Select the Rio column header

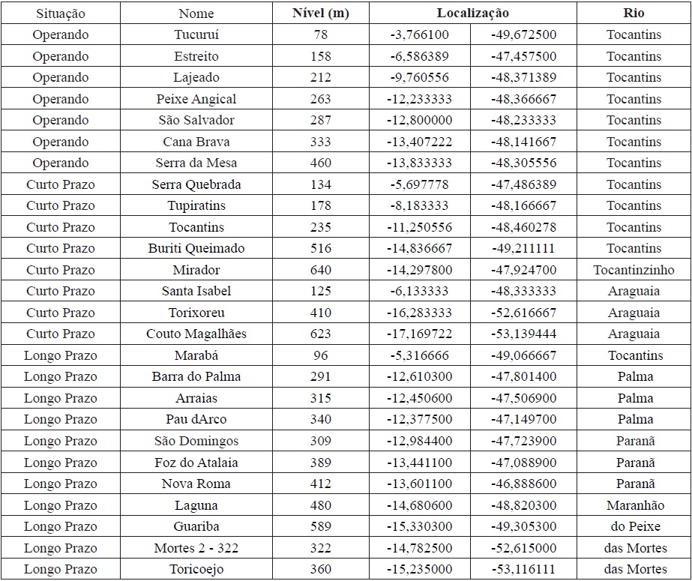tap(634, 13)
